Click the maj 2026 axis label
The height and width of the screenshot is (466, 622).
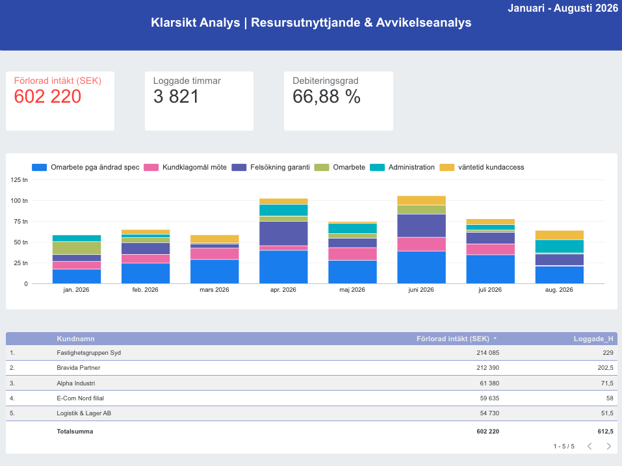352,290
